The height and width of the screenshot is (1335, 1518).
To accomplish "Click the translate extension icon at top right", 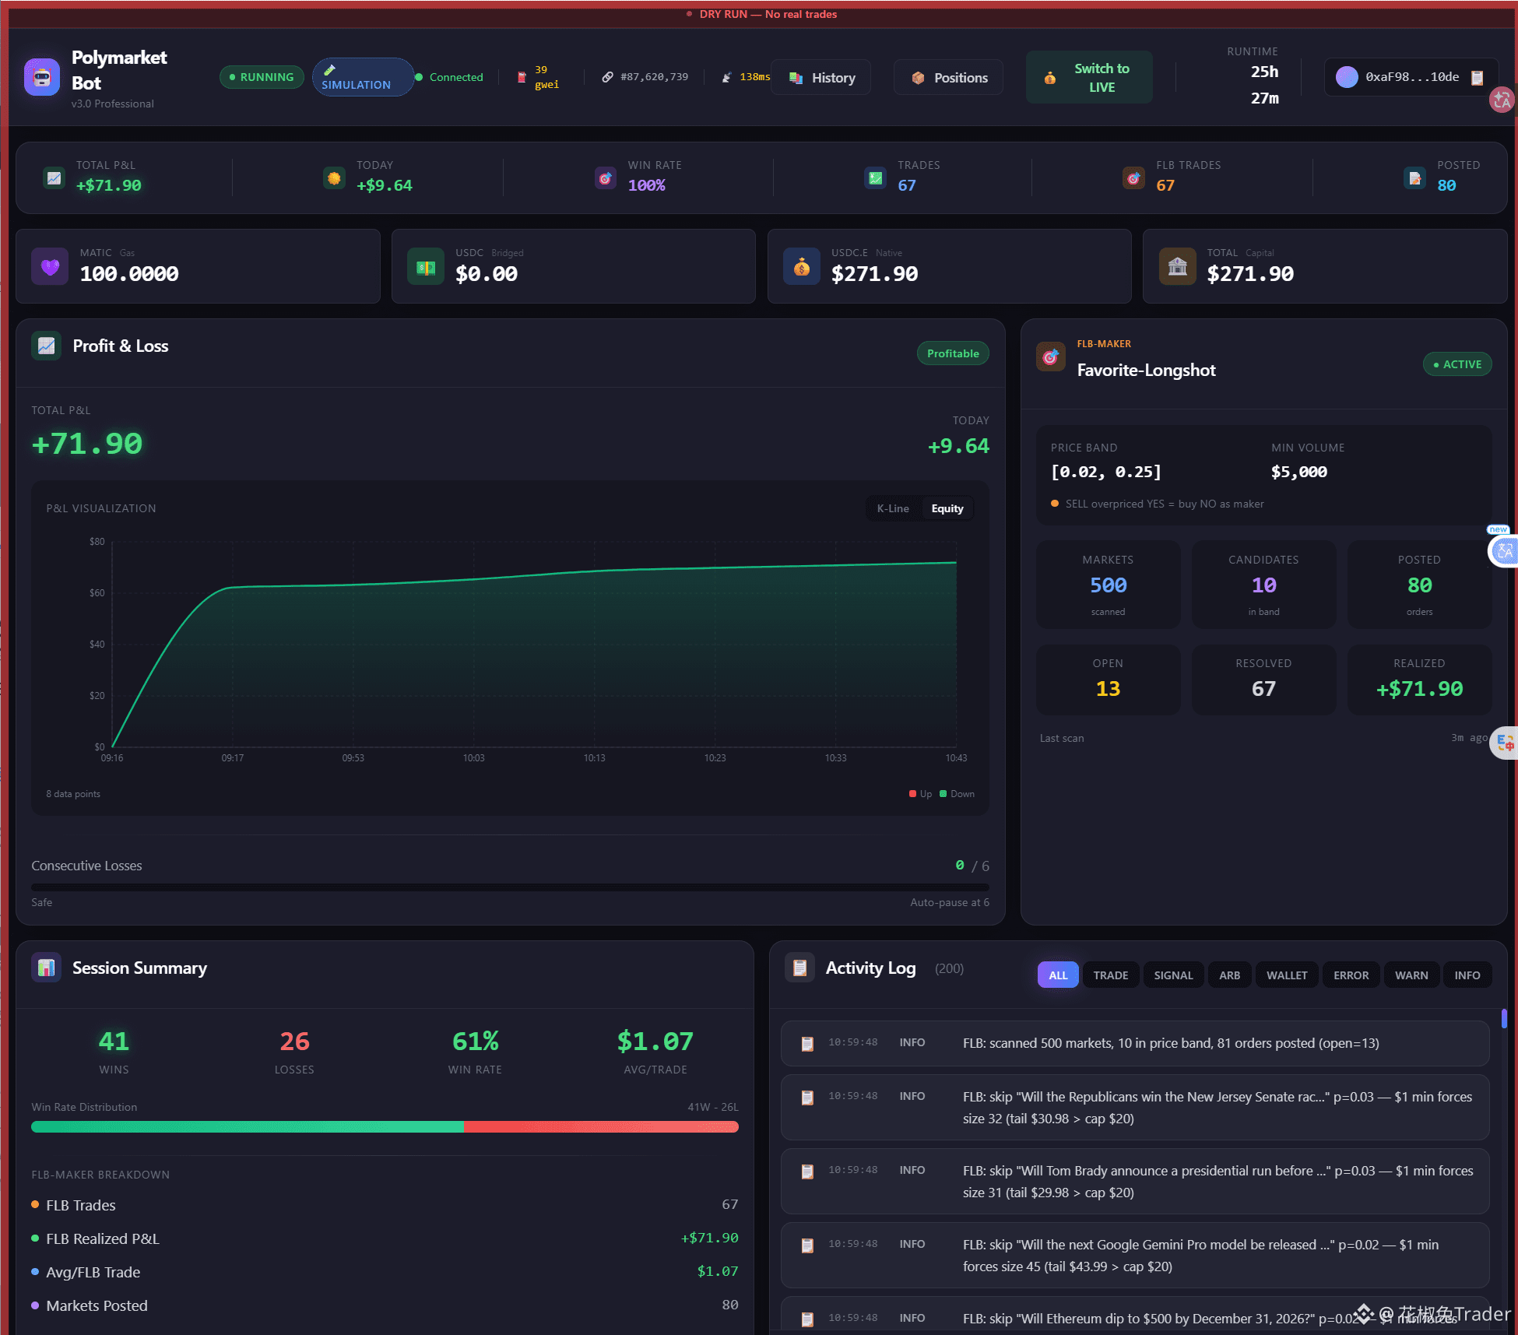I will [x=1502, y=100].
